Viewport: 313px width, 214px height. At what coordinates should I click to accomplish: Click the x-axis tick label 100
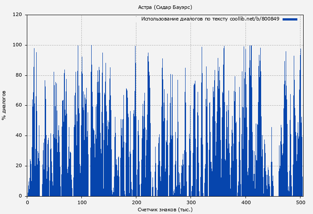(82, 202)
